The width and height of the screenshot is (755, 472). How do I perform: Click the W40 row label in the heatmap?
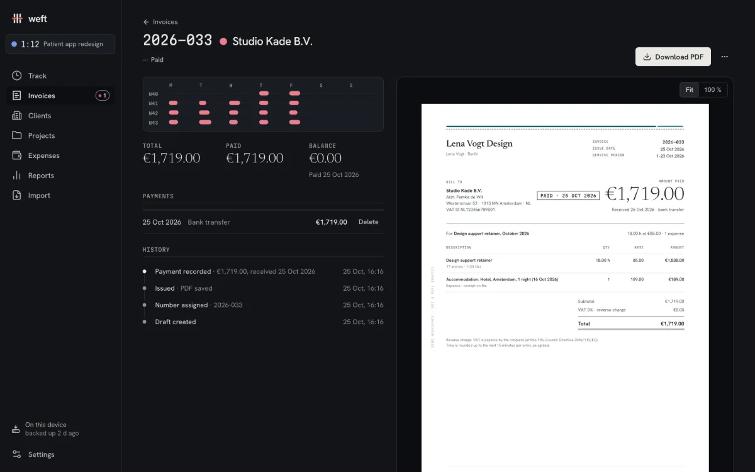point(154,94)
